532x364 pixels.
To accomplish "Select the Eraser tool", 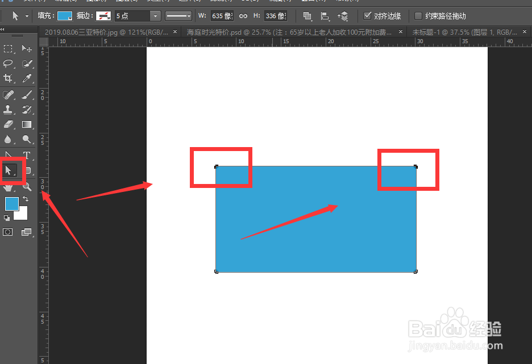I will 8,124.
